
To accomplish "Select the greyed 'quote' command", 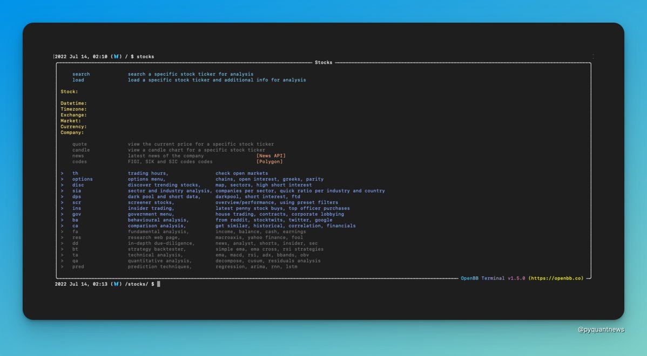I will (x=79, y=144).
